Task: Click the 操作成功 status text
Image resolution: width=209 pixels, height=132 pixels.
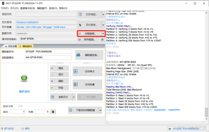Action: [24, 92]
